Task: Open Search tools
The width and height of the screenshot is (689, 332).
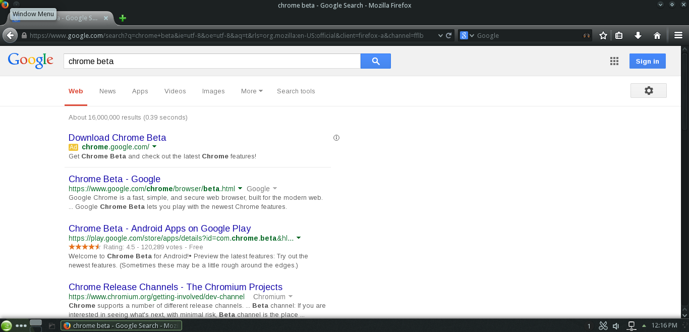Action: click(x=296, y=91)
